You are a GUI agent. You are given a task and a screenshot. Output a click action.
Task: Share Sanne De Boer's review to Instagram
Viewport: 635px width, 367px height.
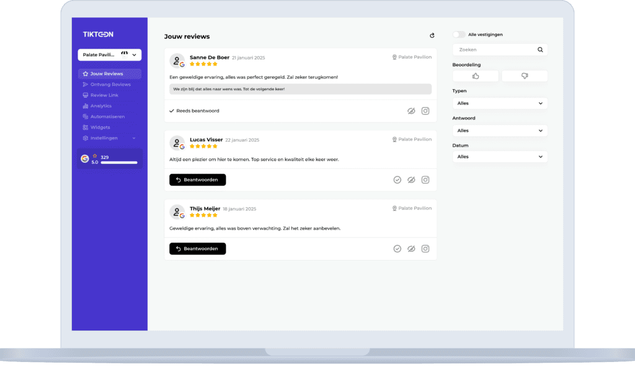[425, 111]
